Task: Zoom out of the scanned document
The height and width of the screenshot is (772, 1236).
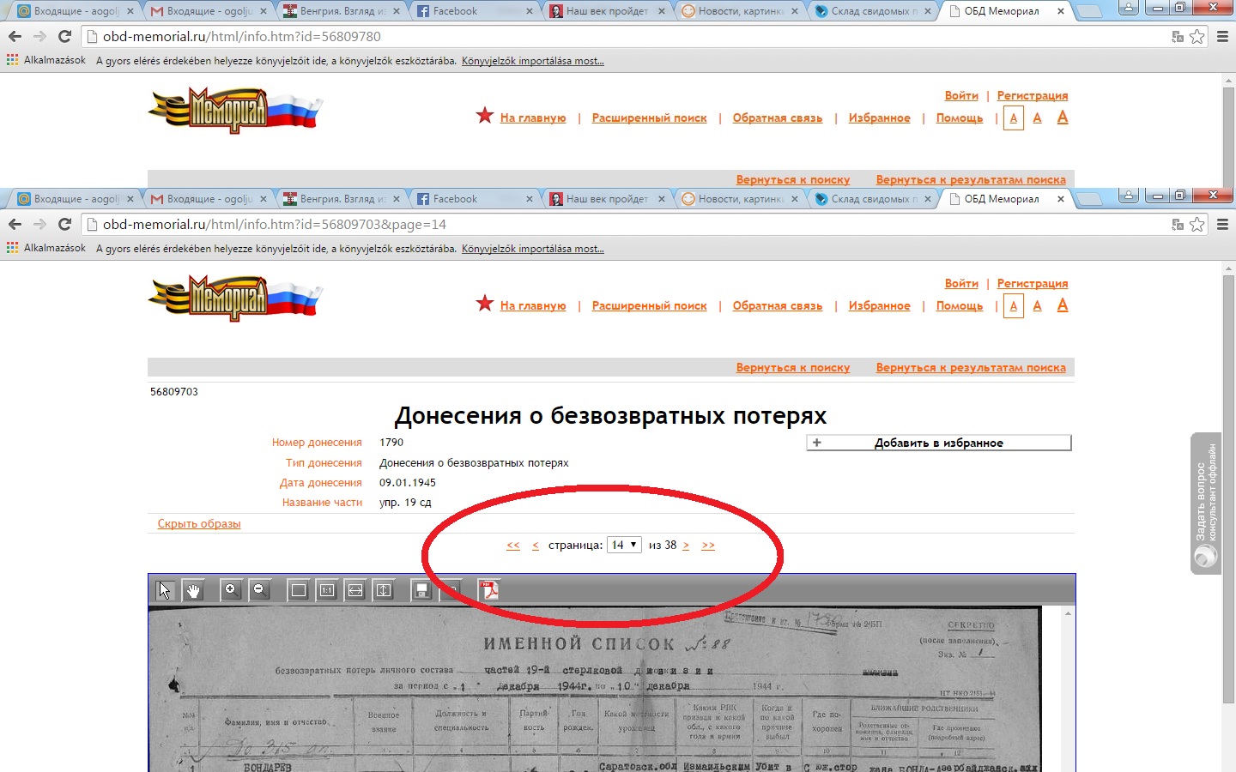Action: coord(259,590)
